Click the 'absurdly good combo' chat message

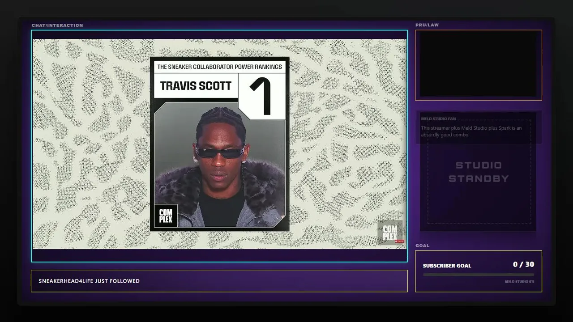471,131
